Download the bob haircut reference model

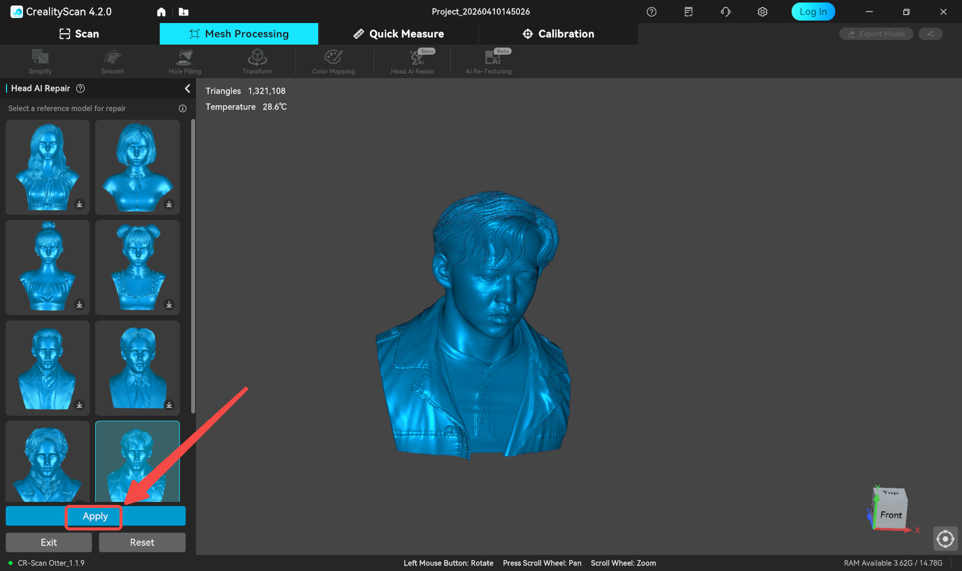tap(169, 204)
